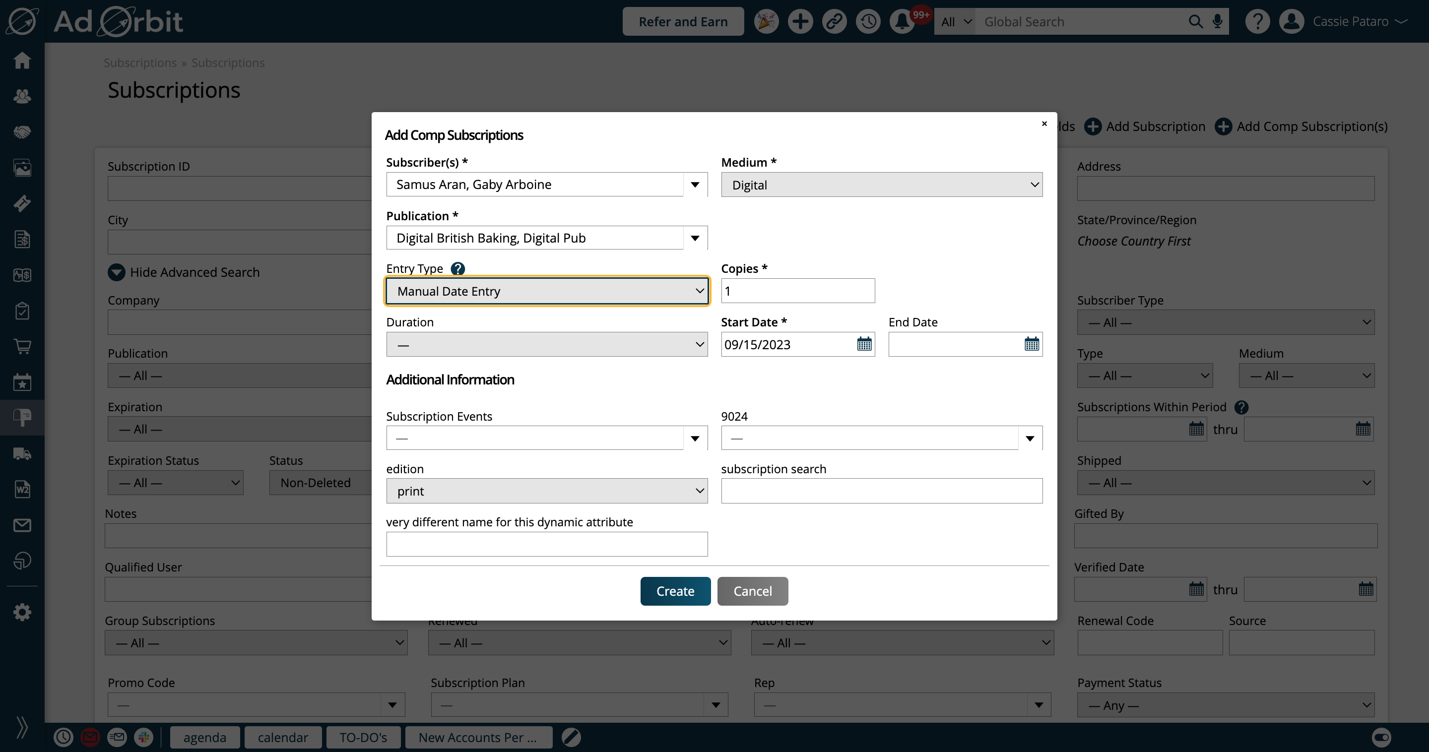Open the envelope Email icon in sidebar
Screen dimensions: 1429x752
22,525
